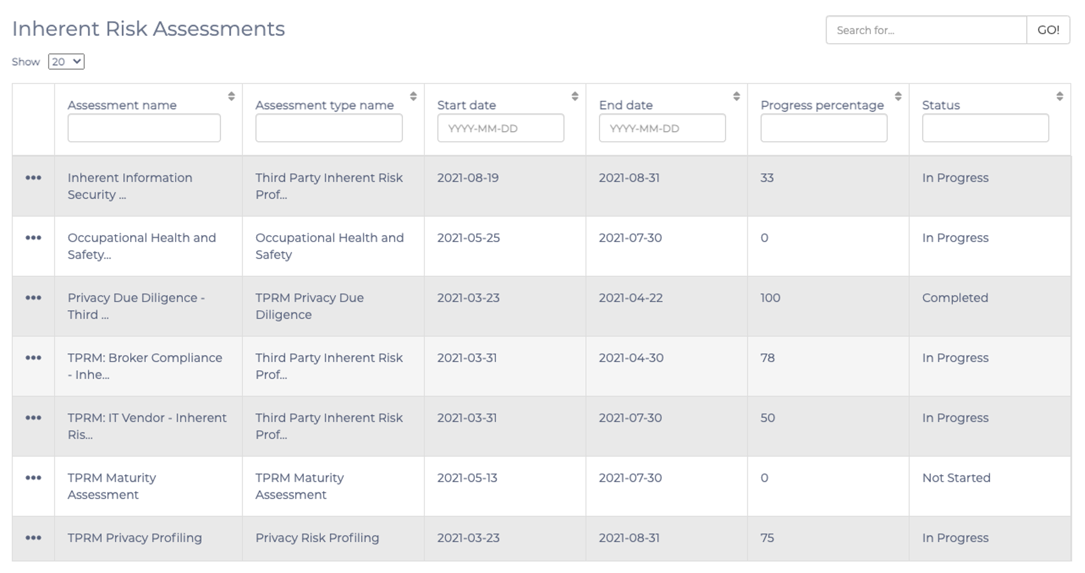Open the actions menu for Occupational Health and Safety
This screenshot has width=1085, height=573.
(x=35, y=238)
